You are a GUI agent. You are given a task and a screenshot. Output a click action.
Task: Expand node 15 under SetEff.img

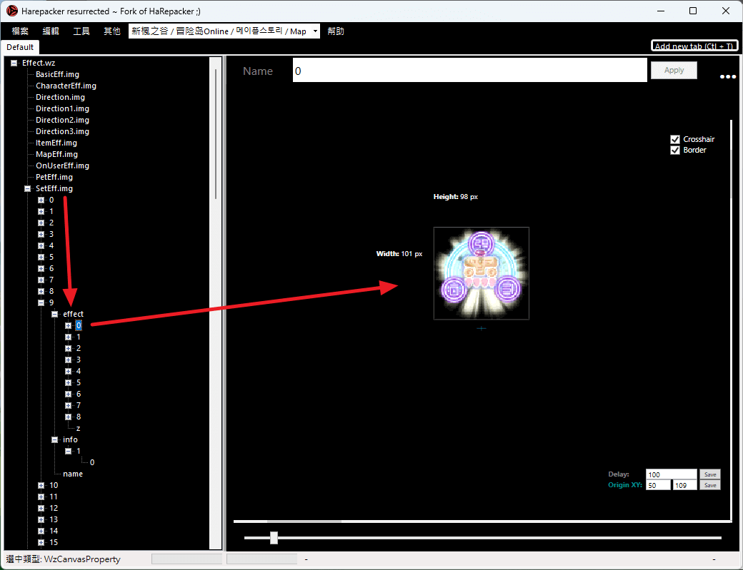click(x=41, y=543)
